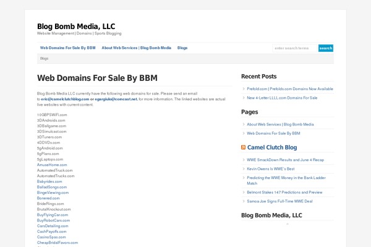The height and width of the screenshot is (247, 371).
Task: Click the Web Domains For Sale By BBM page heading
Action: [97, 78]
